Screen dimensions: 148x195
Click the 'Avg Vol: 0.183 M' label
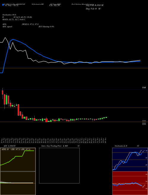[94, 5]
